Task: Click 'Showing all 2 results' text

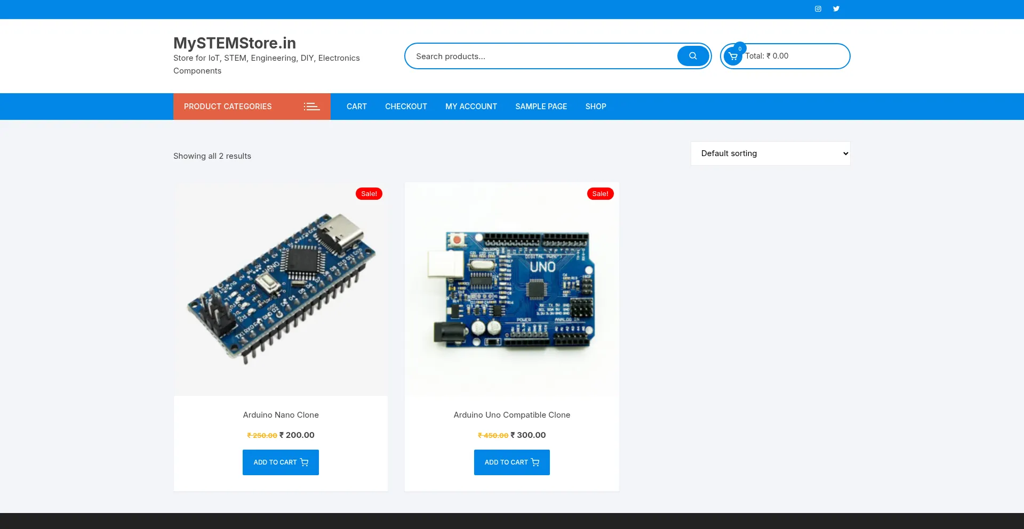Action: tap(212, 156)
